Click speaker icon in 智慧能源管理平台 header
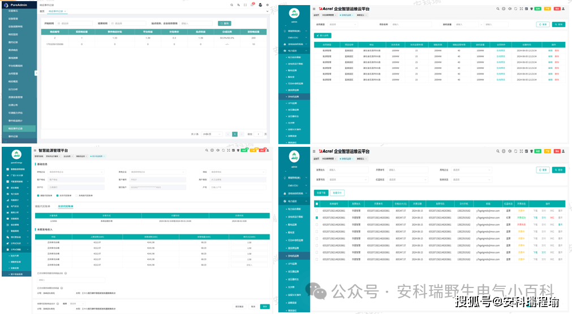The height and width of the screenshot is (314, 572). [x=218, y=150]
